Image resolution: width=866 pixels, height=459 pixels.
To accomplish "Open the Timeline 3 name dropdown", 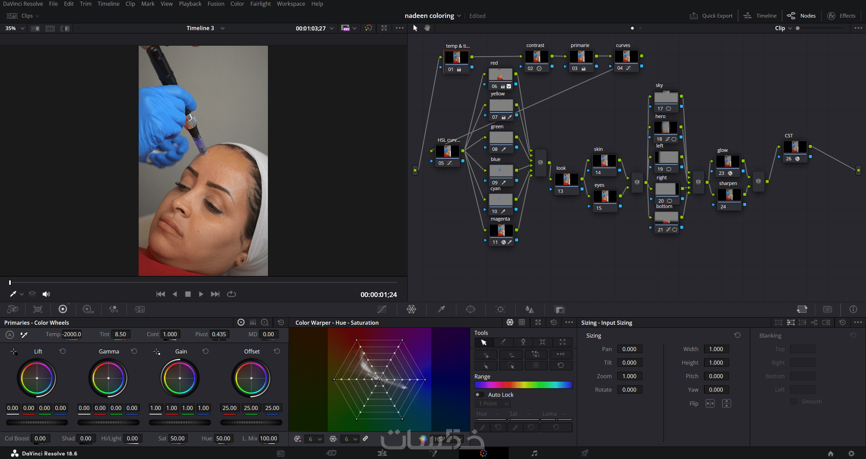I will (223, 28).
